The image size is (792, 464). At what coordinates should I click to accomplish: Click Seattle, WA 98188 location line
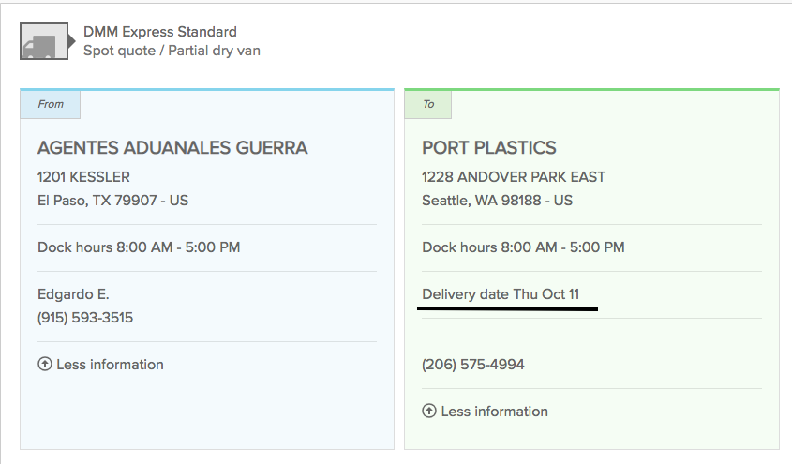point(497,201)
